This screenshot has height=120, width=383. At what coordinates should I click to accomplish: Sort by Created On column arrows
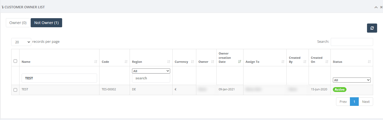point(327,62)
